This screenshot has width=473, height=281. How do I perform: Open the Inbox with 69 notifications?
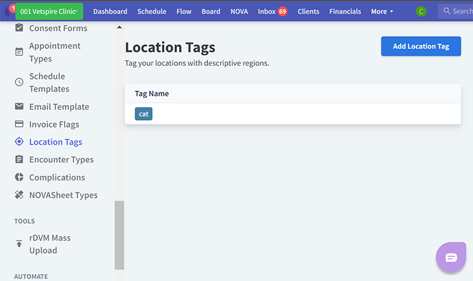272,11
